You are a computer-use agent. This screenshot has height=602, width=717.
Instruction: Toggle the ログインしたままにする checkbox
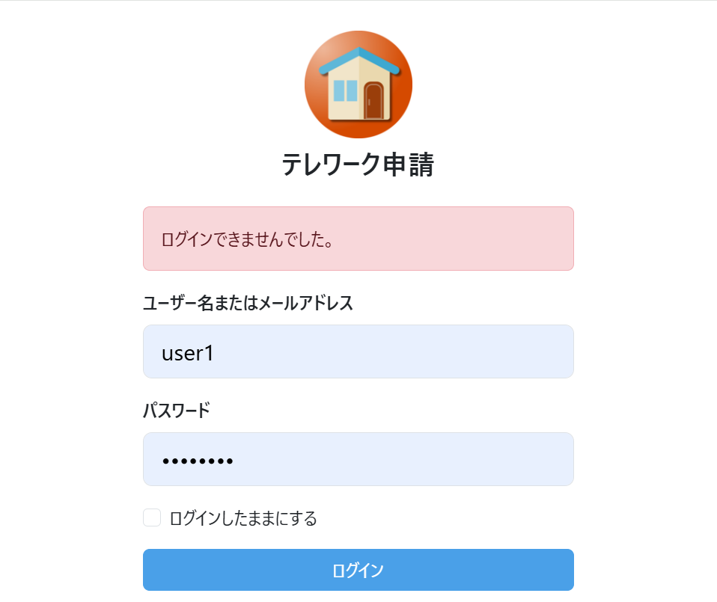152,517
